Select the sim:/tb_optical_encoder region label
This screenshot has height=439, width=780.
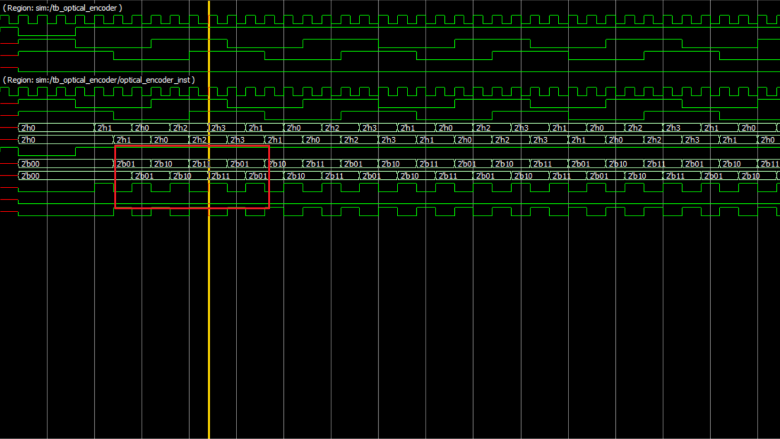pos(63,8)
